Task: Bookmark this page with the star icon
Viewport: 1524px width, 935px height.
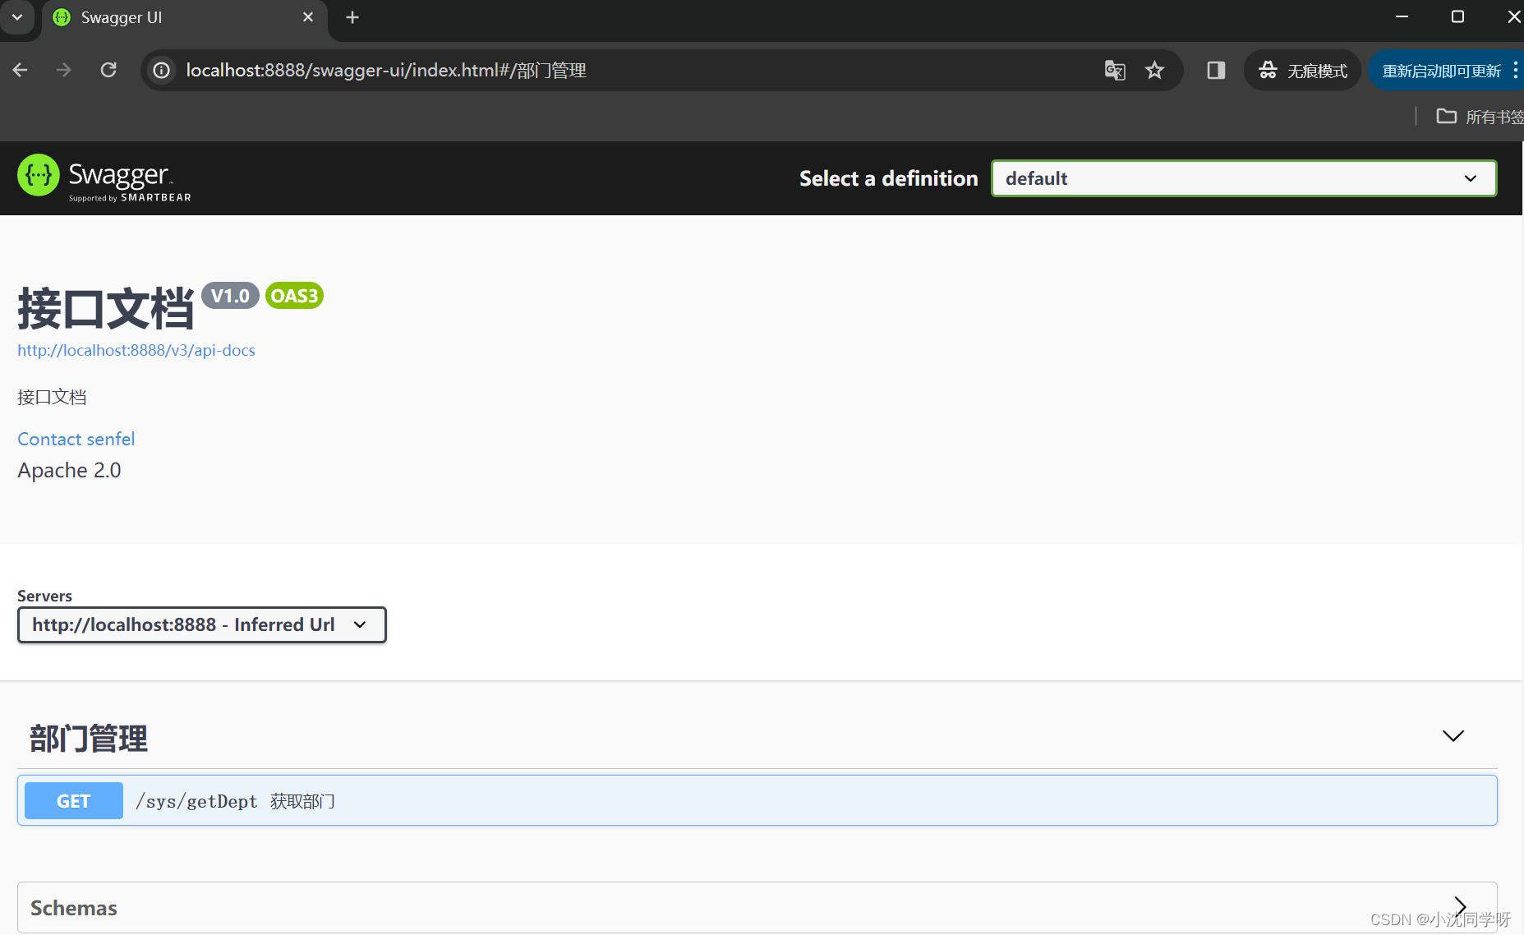Action: click(x=1155, y=70)
